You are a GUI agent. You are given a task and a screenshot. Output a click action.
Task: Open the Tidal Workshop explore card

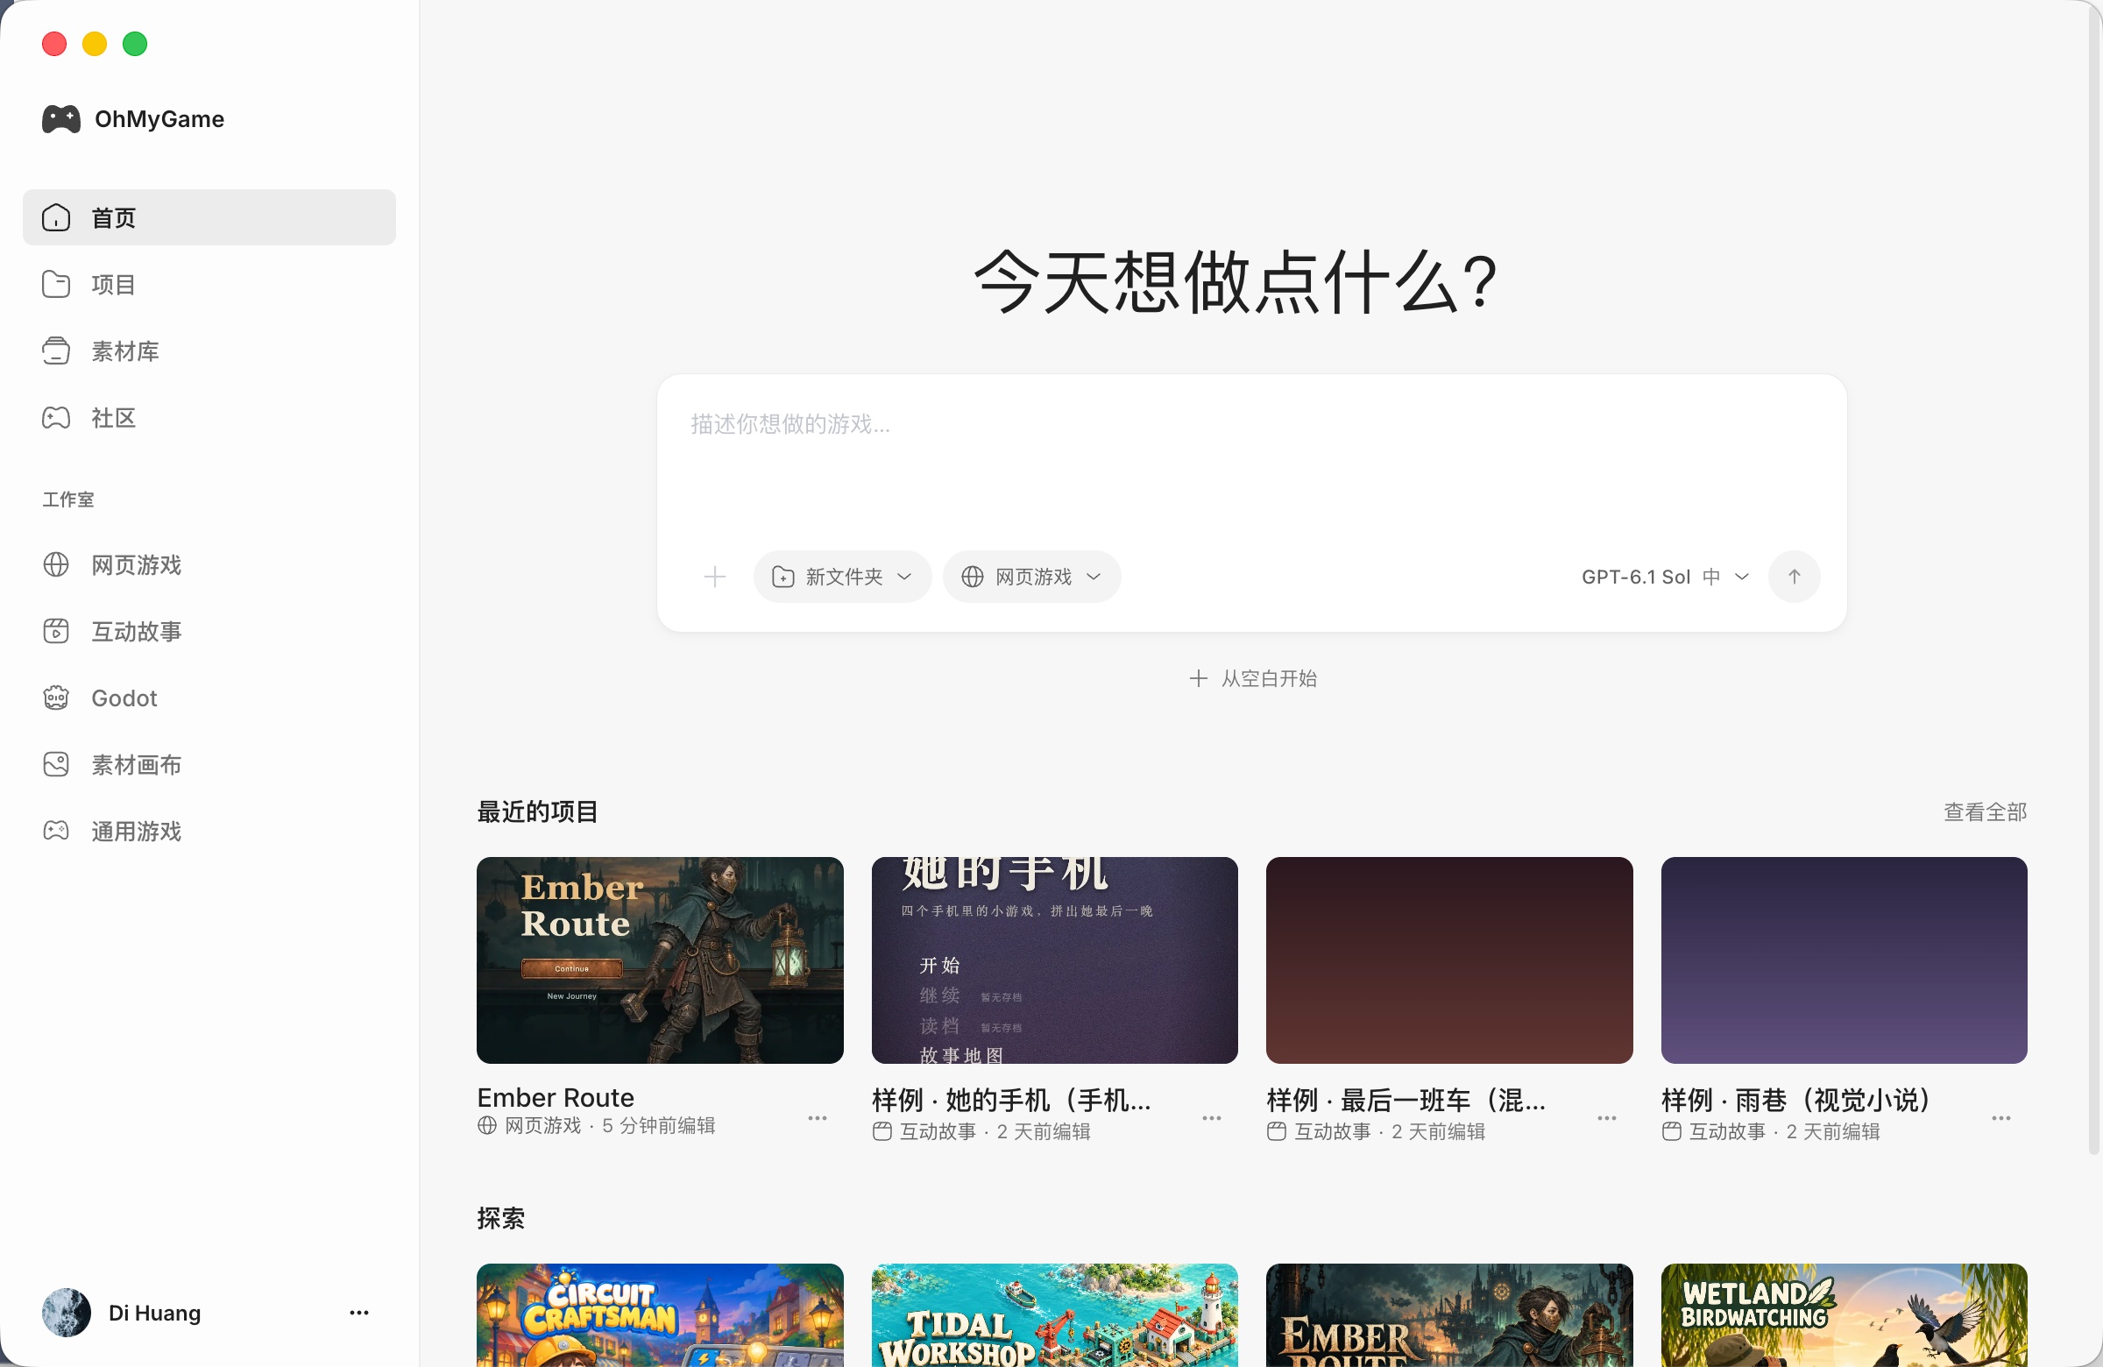pyautogui.click(x=1054, y=1316)
